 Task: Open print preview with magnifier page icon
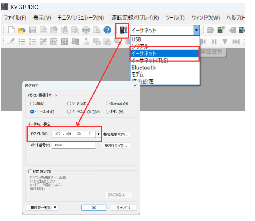pos(96,30)
